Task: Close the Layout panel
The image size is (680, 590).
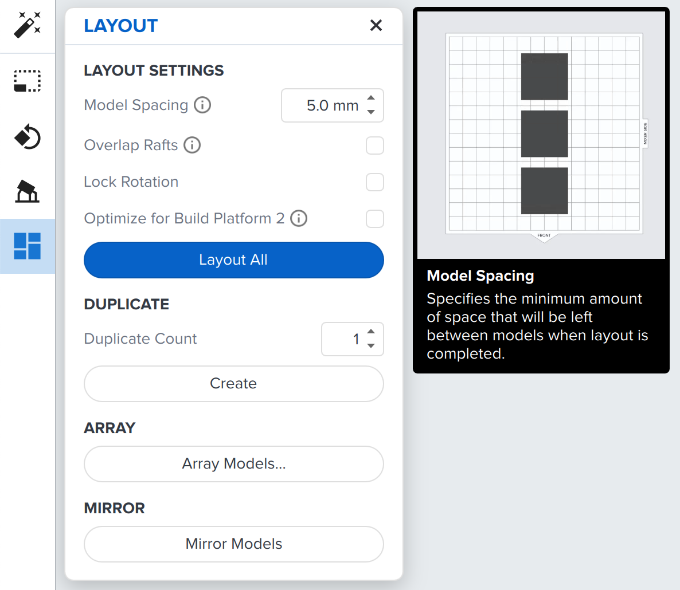Action: [x=376, y=25]
